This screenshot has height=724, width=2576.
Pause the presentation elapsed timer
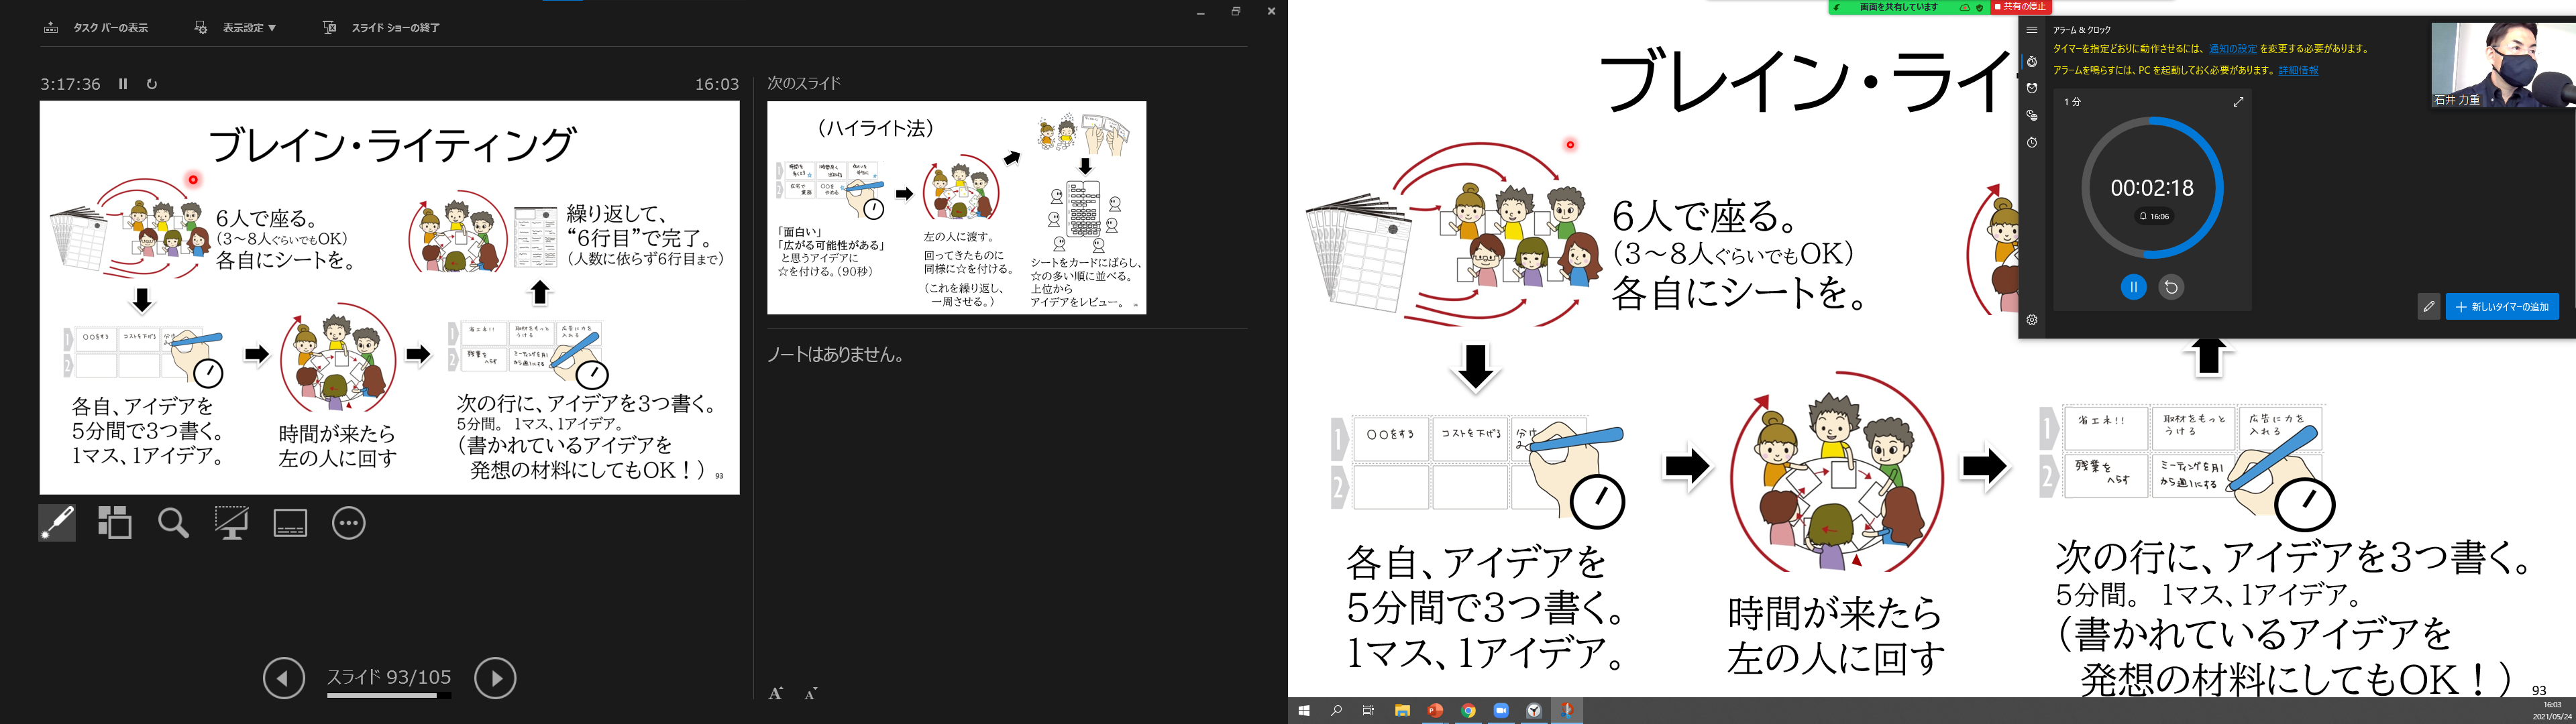point(123,84)
